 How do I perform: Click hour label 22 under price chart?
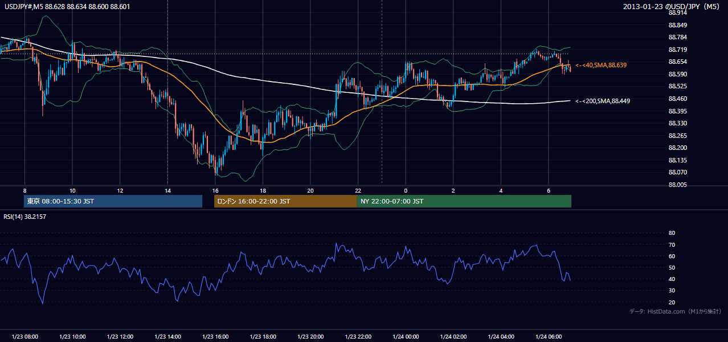pos(358,190)
